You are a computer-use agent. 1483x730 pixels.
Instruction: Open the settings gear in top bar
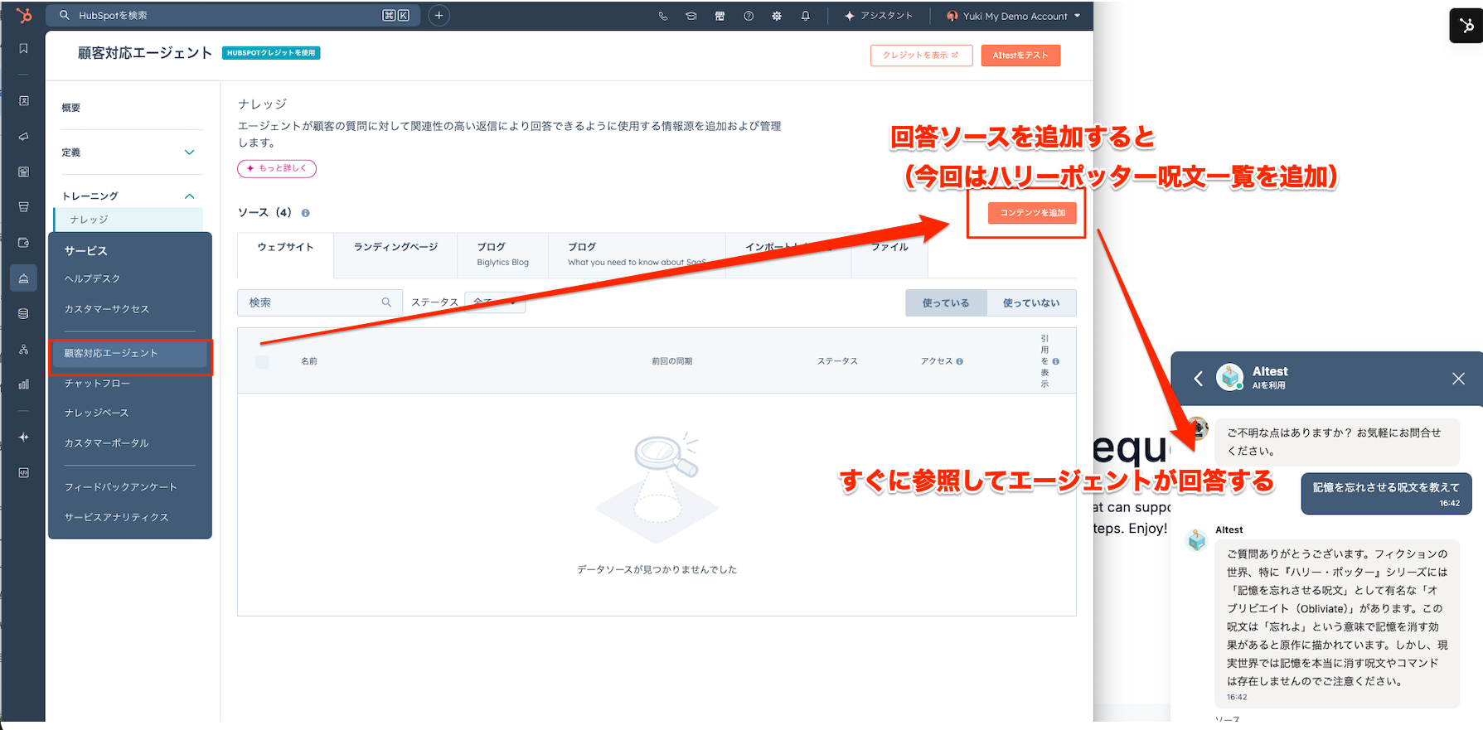(x=777, y=16)
